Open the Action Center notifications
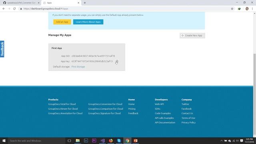The width and height of the screenshot is (256, 144). [242, 141]
